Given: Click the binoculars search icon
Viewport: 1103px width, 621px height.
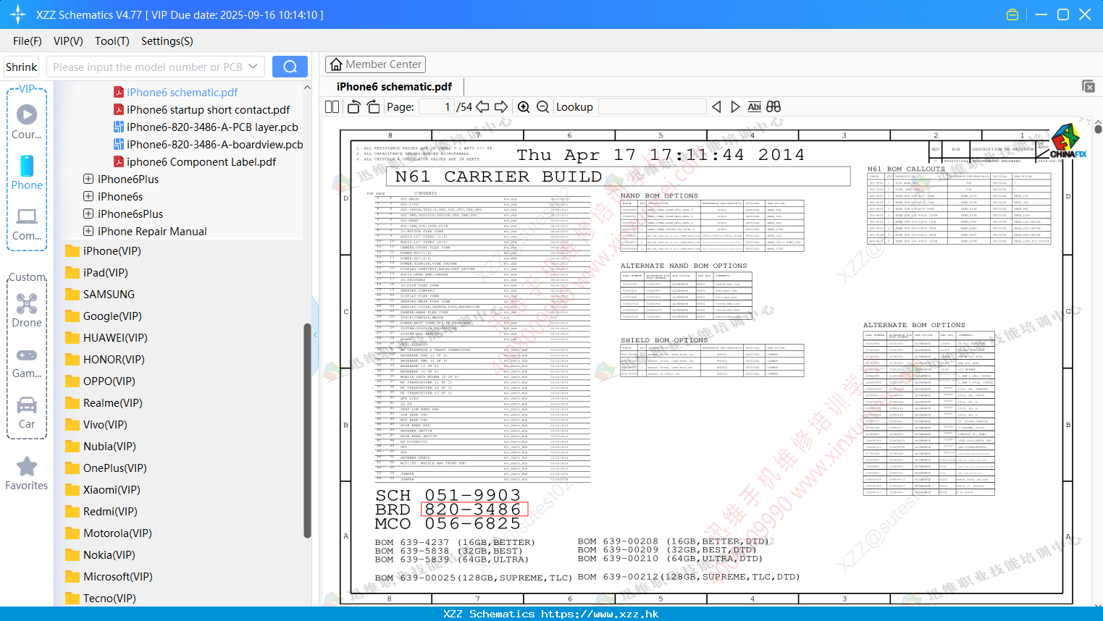Looking at the screenshot, I should pos(773,107).
